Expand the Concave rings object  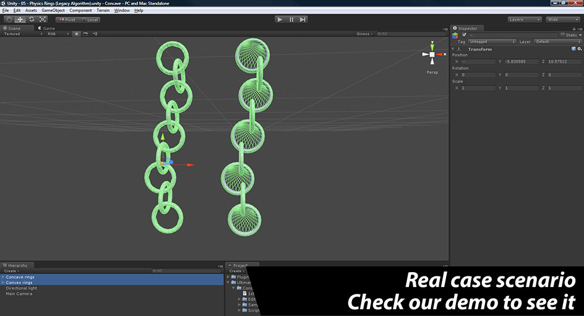click(x=3, y=277)
